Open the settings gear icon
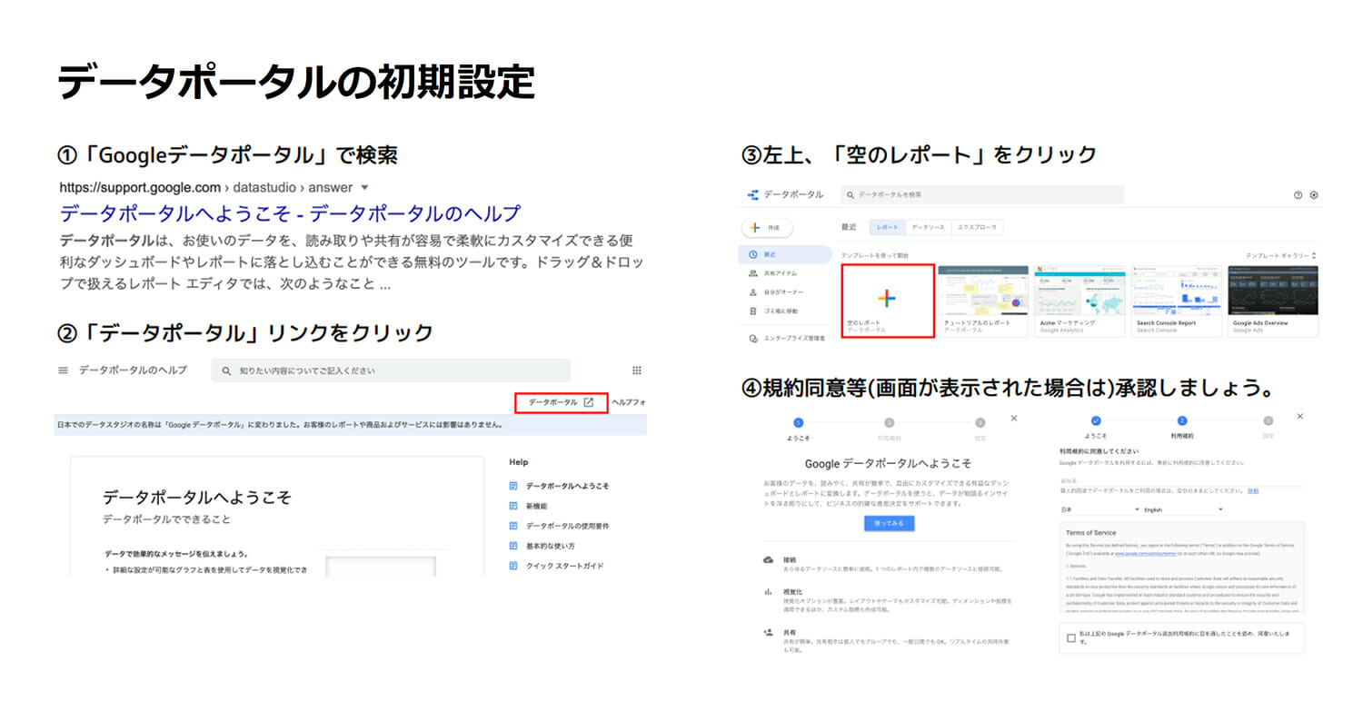Viewport: 1363px width, 711px height. (1314, 195)
